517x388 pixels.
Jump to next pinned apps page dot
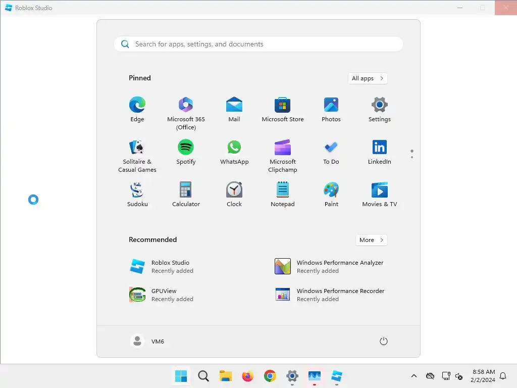point(412,157)
